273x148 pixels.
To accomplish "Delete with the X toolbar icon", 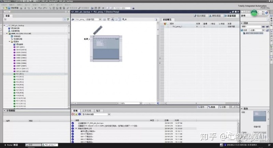I will coord(36,8).
